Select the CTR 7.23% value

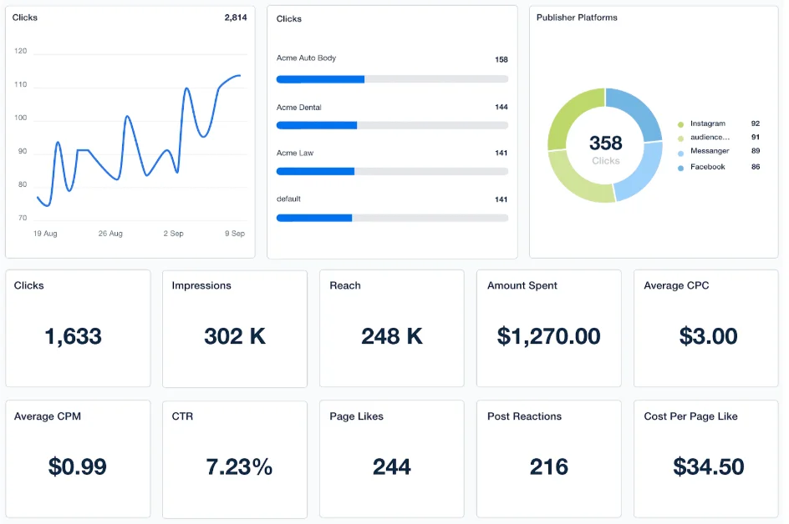(239, 466)
